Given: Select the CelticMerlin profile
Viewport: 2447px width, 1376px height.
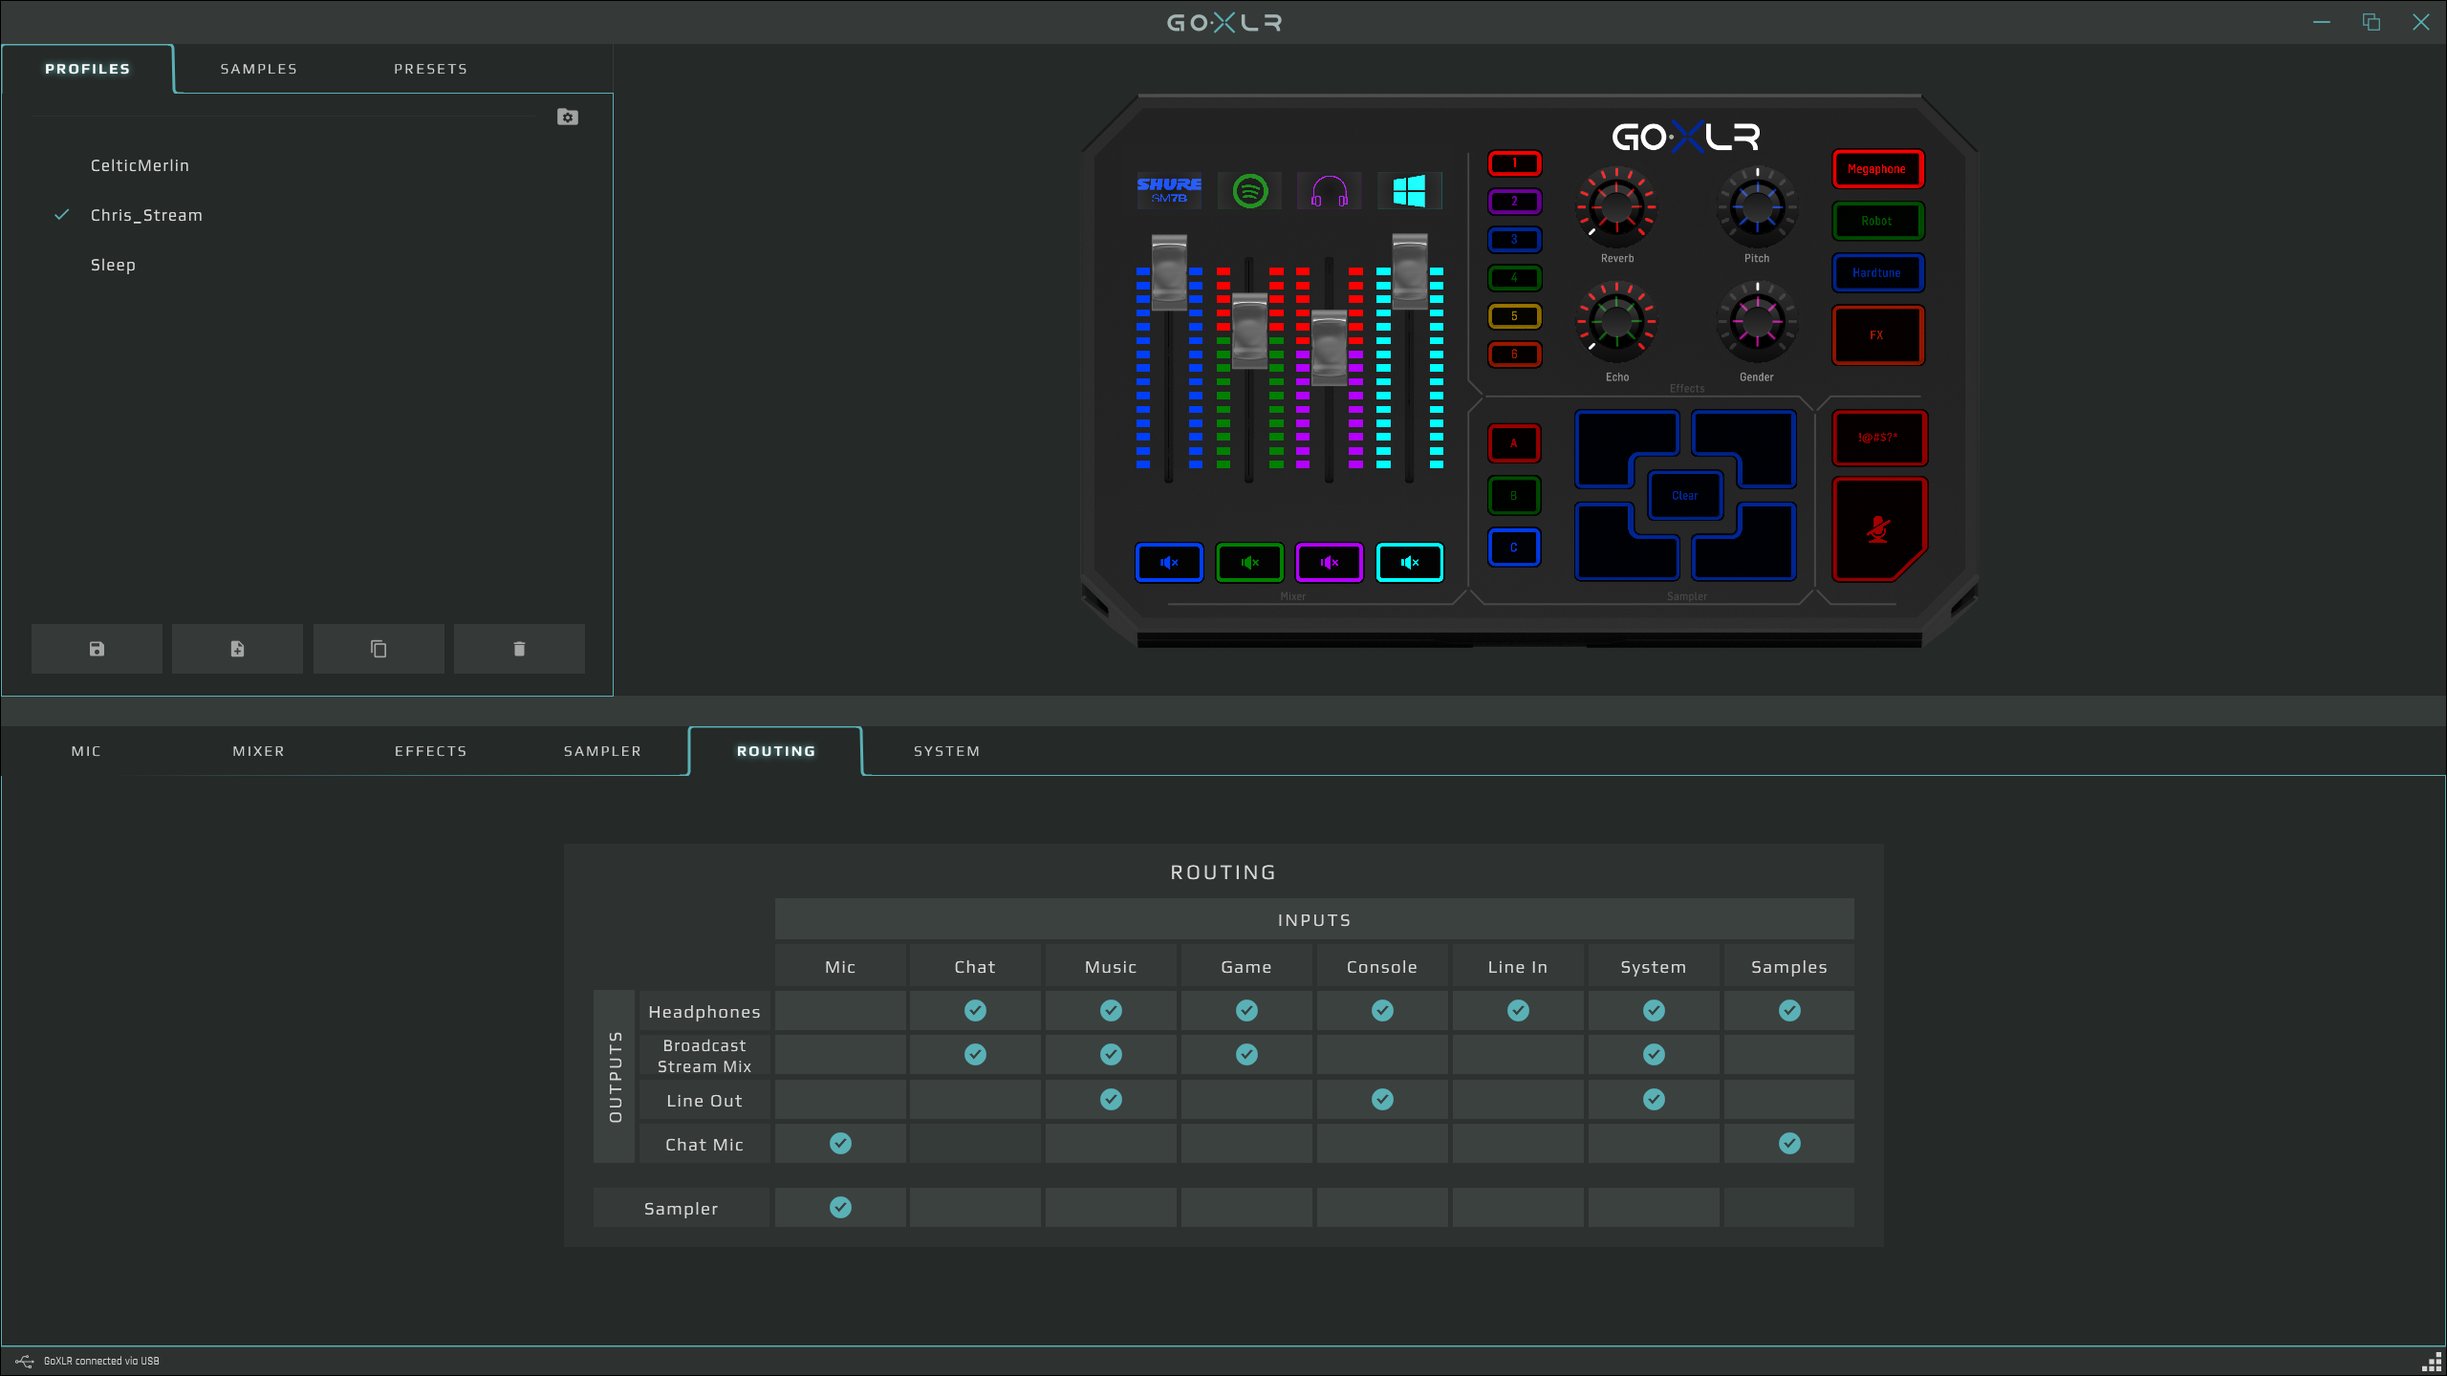Looking at the screenshot, I should [x=140, y=165].
